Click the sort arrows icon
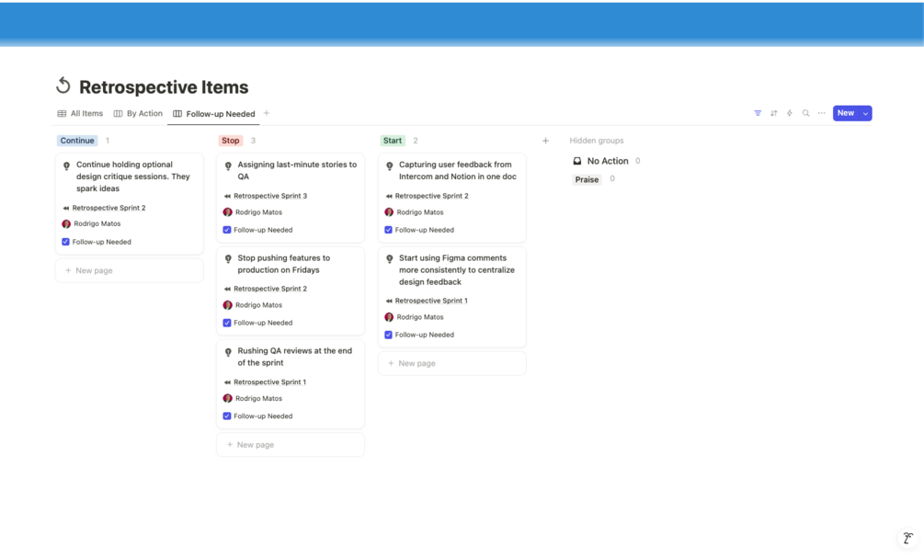The width and height of the screenshot is (924, 558). (x=774, y=113)
